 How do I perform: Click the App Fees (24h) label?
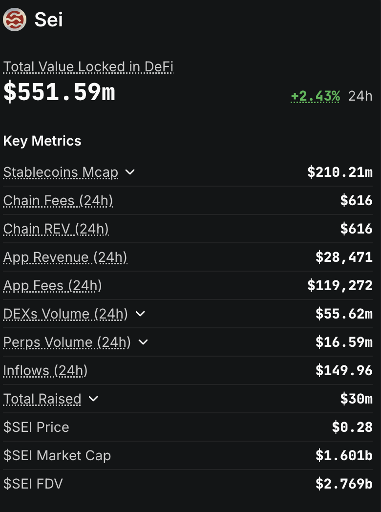[x=53, y=286]
